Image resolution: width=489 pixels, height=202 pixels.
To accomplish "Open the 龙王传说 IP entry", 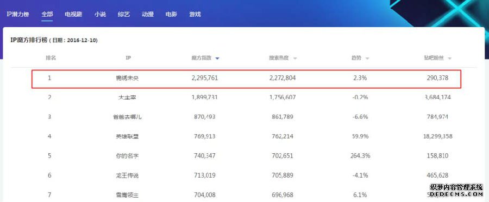I will (x=127, y=175).
